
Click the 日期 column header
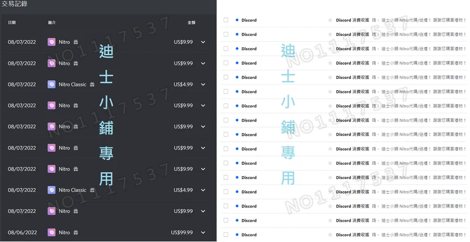coord(12,23)
